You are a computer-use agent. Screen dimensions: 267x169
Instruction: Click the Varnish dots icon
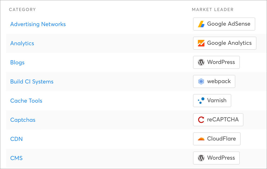[x=201, y=101]
